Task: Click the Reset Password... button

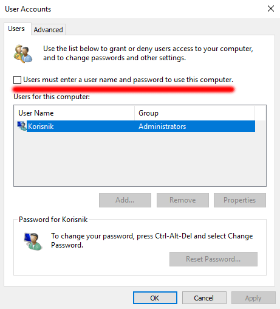Action: (213, 259)
